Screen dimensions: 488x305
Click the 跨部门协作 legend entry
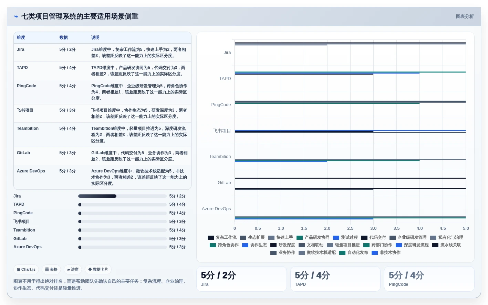pos(377,245)
